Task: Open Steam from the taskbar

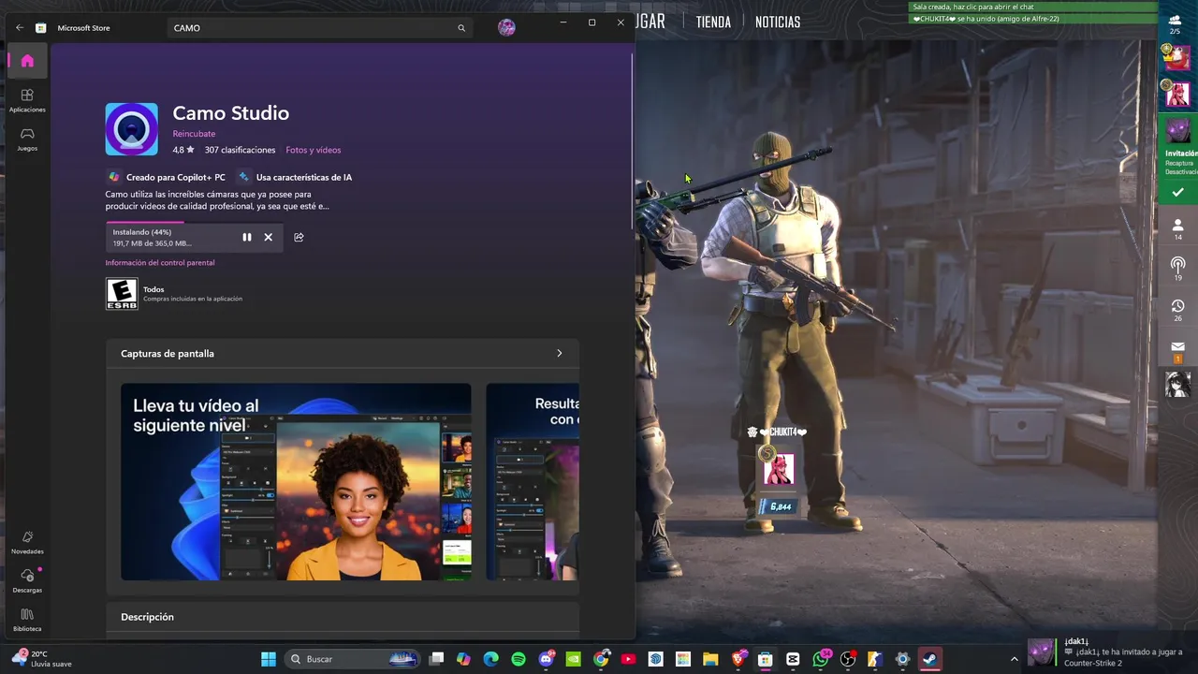Action: click(929, 659)
